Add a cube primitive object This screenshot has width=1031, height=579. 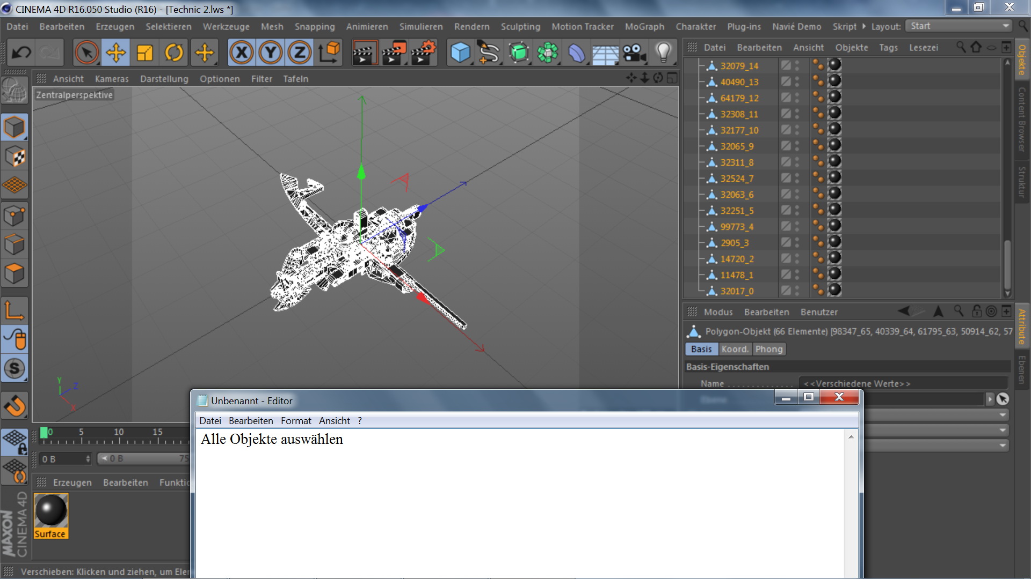pyautogui.click(x=460, y=53)
